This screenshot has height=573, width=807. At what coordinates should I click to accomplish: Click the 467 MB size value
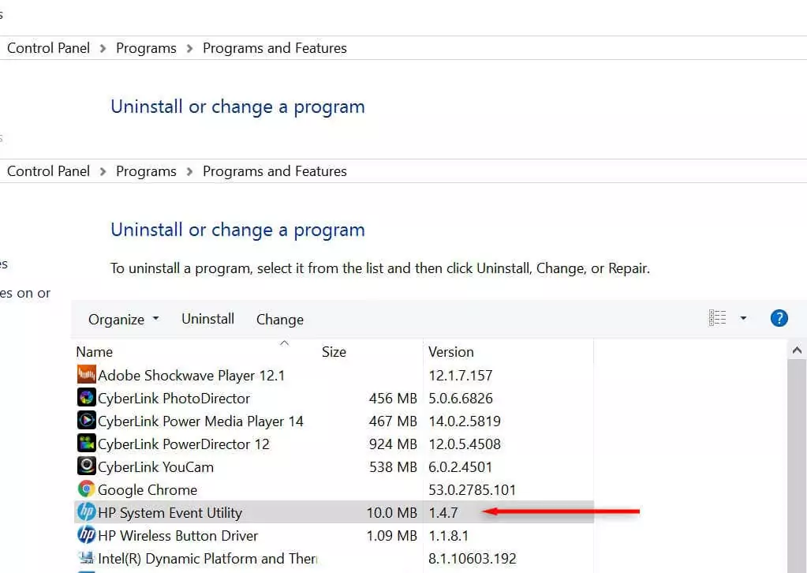tap(393, 421)
